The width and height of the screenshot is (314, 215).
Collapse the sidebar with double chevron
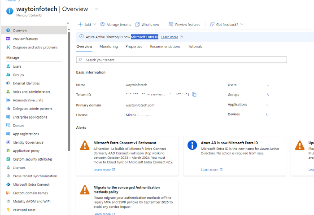coord(68,23)
